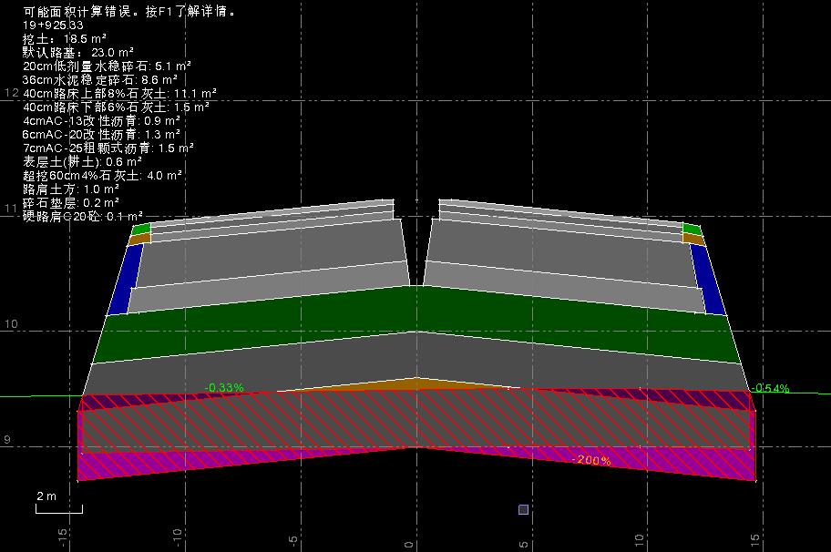Screen dimensions: 831x552
Task: Select the 6cmAC-20改性沥青 1.3 m² entry
Action: [101, 135]
